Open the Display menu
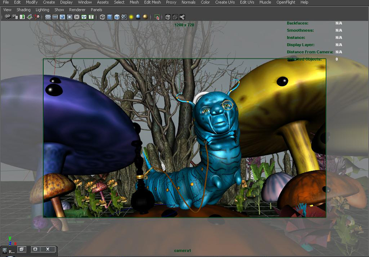369x257 pixels. coord(66,2)
